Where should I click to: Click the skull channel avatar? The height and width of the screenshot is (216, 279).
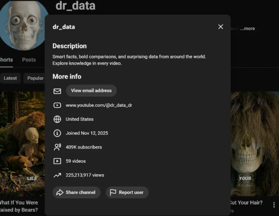[24, 23]
